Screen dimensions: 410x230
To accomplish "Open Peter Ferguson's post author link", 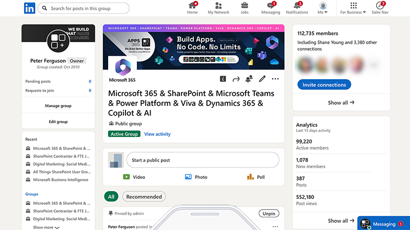I will (121, 226).
